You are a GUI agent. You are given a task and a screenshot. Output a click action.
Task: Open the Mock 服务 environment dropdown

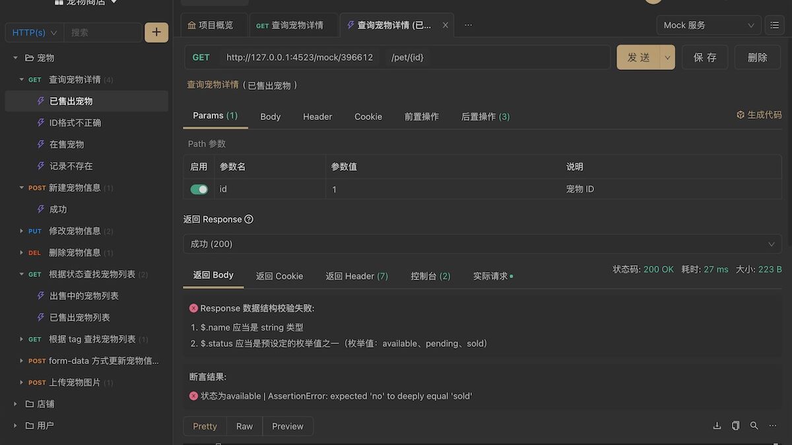pos(709,25)
